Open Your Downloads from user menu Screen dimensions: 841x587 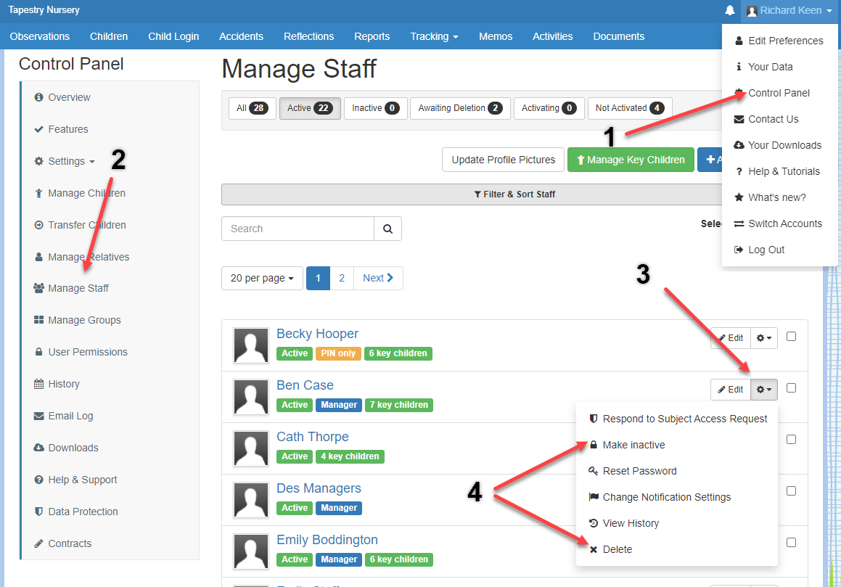(x=779, y=145)
